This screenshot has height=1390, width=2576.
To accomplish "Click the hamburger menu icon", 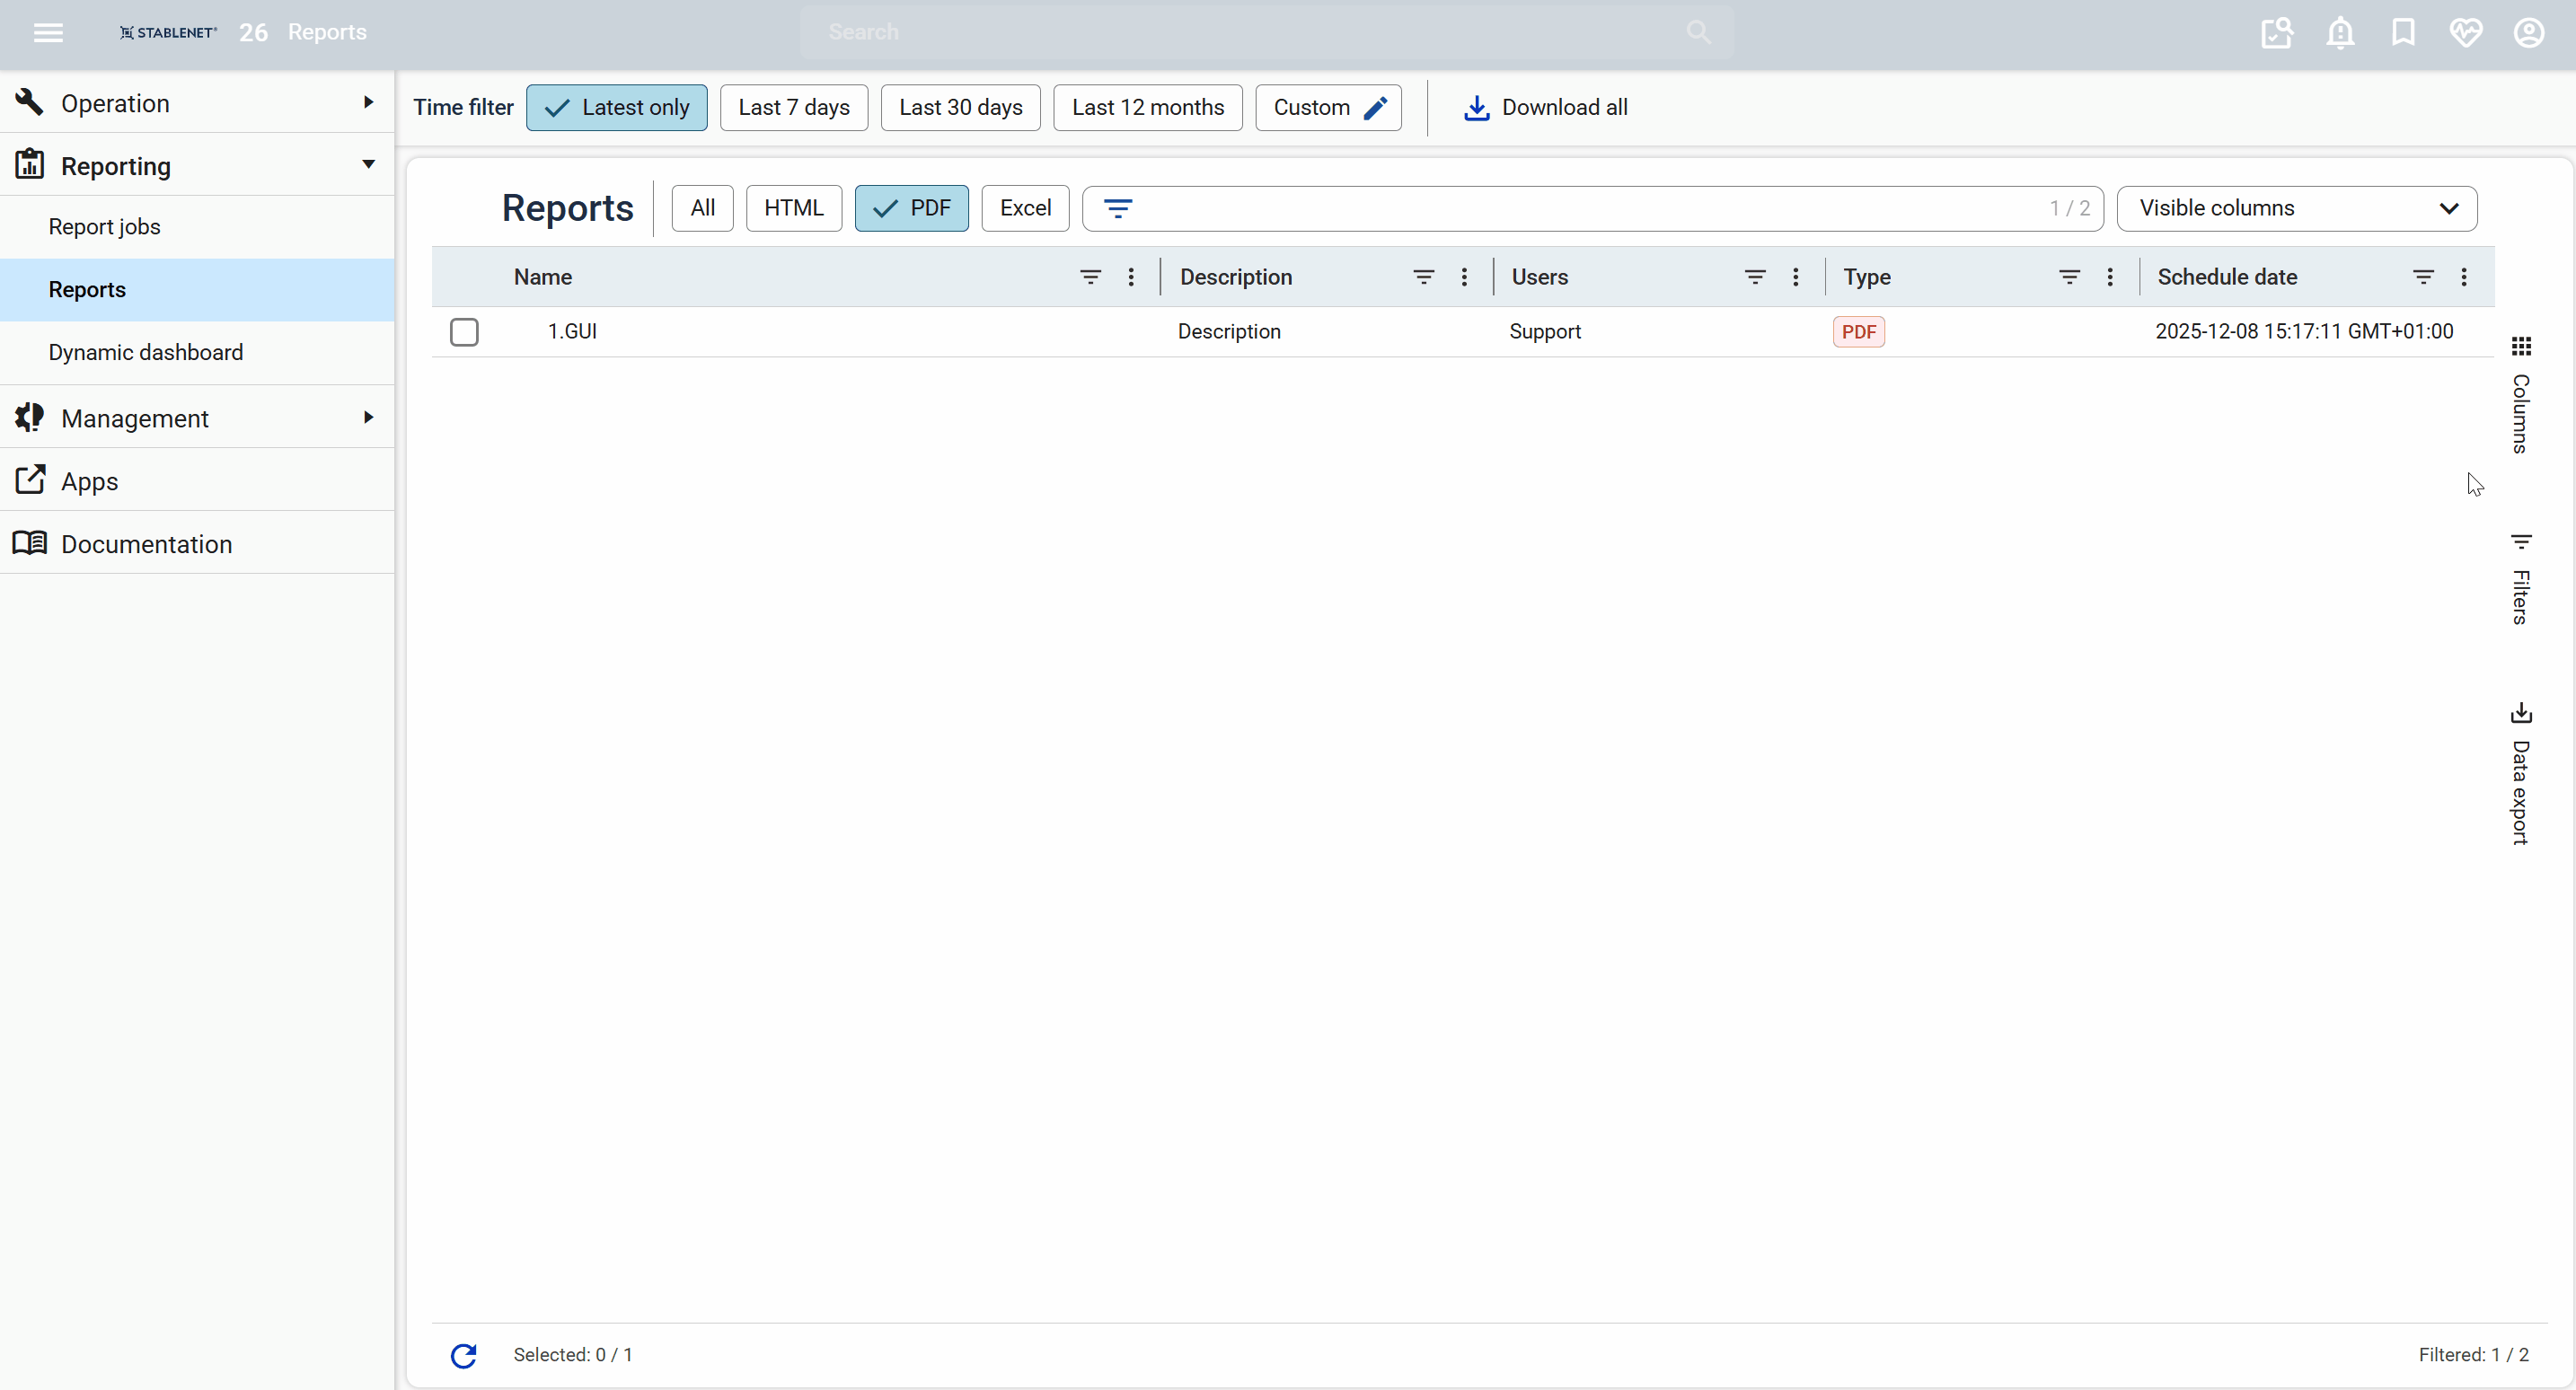I will point(48,33).
